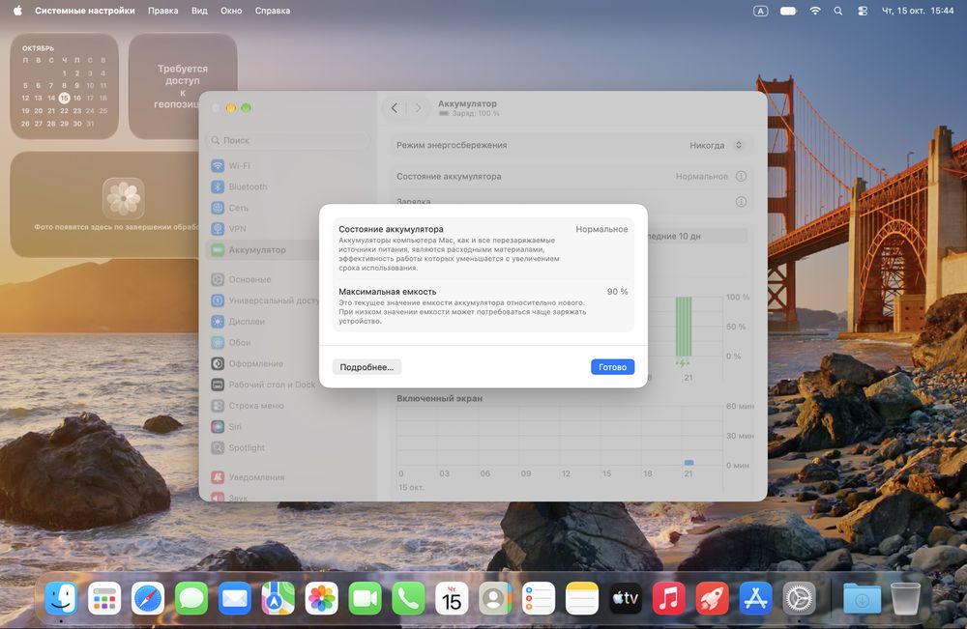Image resolution: width=967 pixels, height=629 pixels.
Task: Click the Нормальное status in the dialog
Action: (601, 229)
